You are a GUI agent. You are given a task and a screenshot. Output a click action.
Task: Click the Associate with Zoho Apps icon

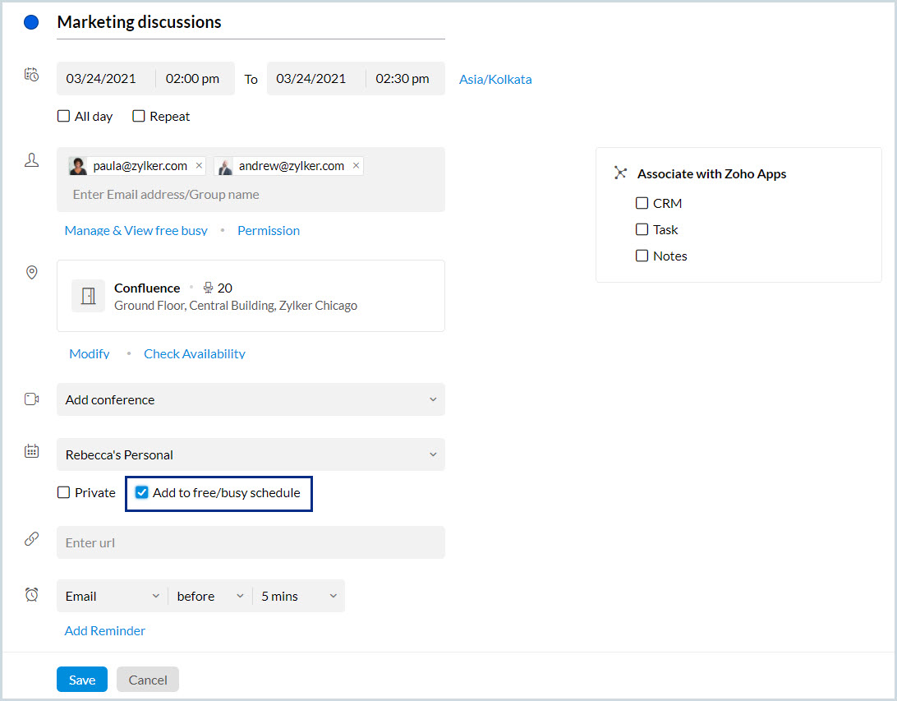click(620, 173)
